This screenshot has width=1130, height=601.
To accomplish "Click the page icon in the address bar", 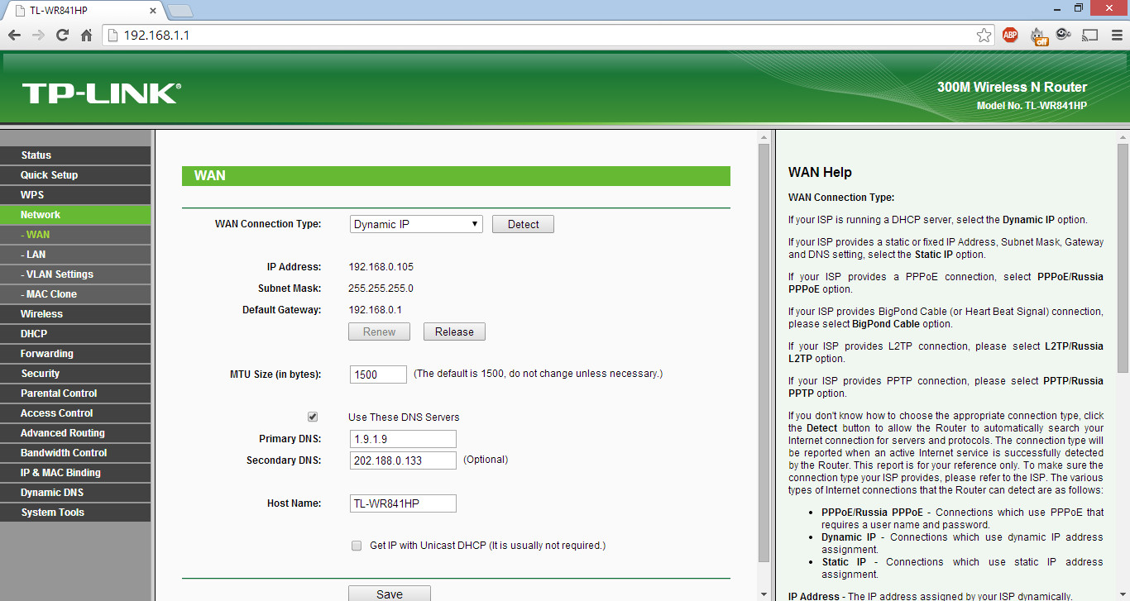I will pos(113,36).
